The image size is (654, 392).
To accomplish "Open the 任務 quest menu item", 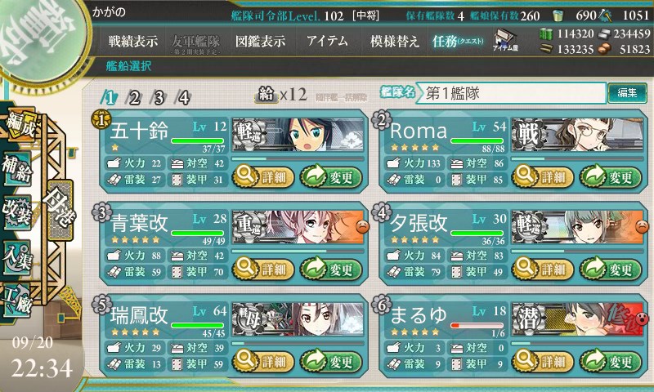I will pyautogui.click(x=458, y=41).
